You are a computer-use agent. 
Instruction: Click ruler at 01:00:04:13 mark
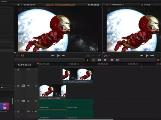[73, 64]
